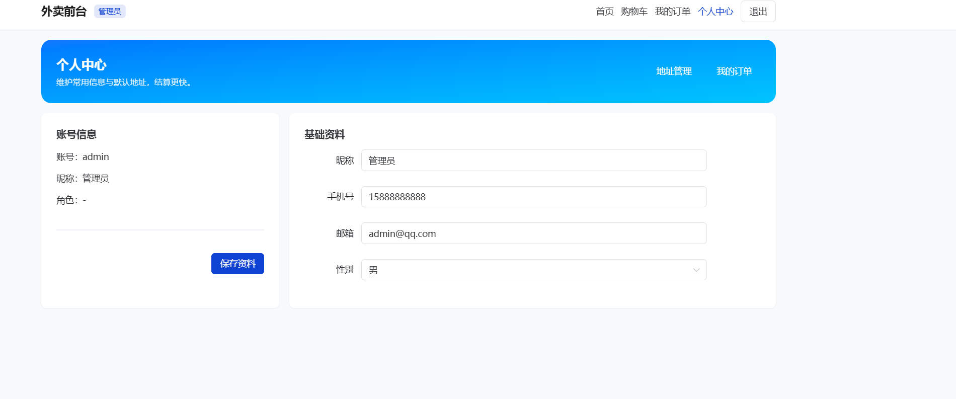Focus the 昵称 input containing 管理员

click(533, 161)
